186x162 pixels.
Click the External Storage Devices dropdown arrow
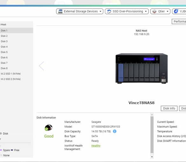(x=100, y=11)
